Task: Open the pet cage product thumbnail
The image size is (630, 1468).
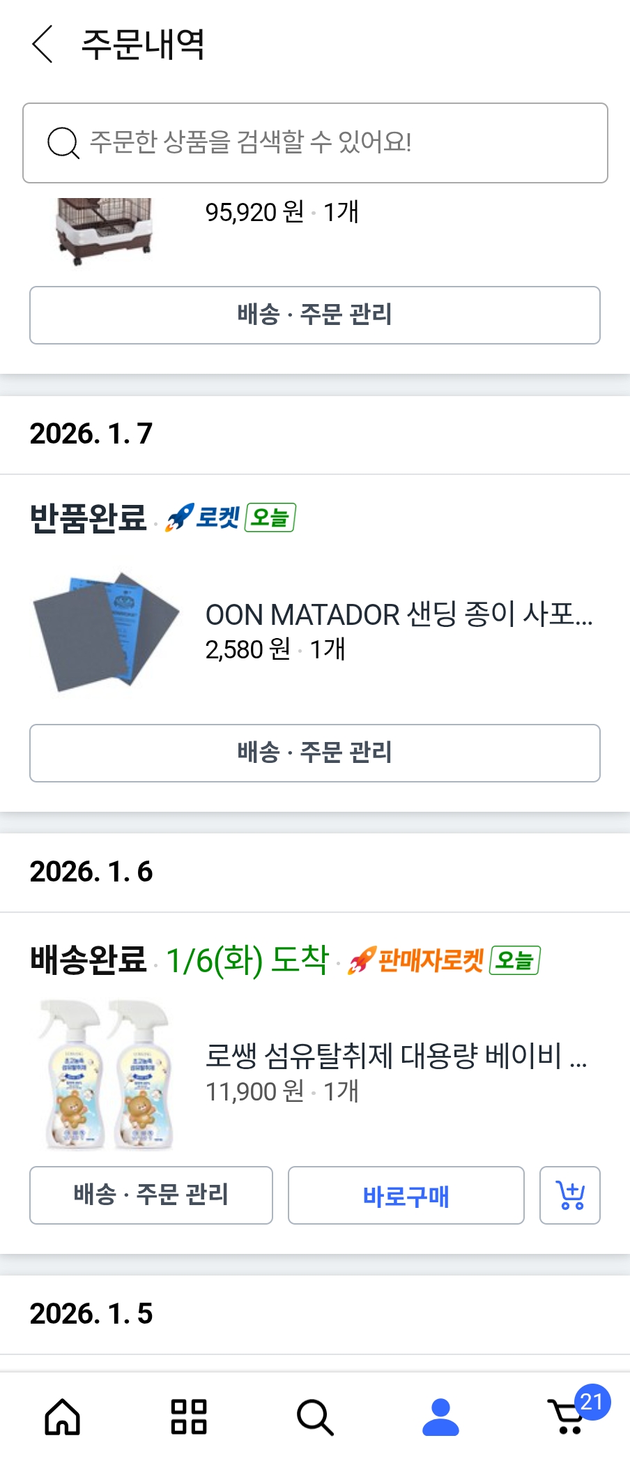Action: [103, 229]
